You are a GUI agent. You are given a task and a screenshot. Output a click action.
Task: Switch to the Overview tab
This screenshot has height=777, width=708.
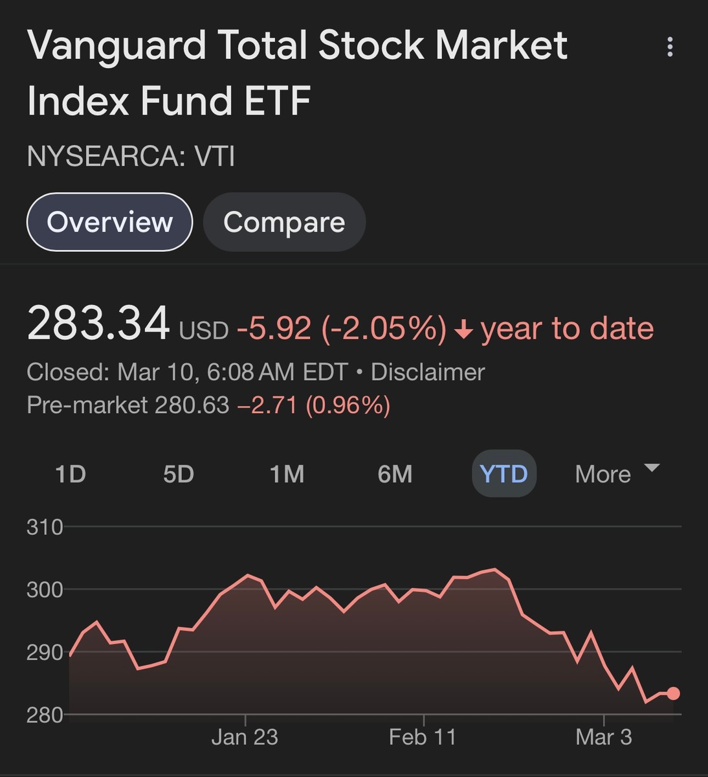coord(109,222)
